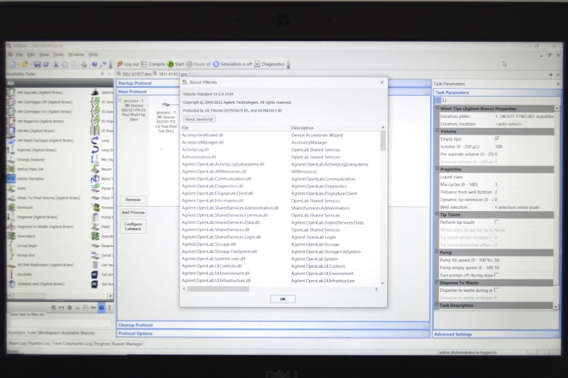The image size is (568, 378).
Task: Select Downstack task icon
Action: click(11, 236)
